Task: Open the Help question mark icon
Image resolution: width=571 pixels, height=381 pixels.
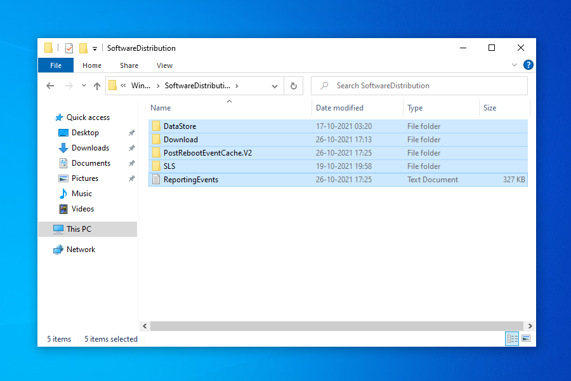Action: 528,65
